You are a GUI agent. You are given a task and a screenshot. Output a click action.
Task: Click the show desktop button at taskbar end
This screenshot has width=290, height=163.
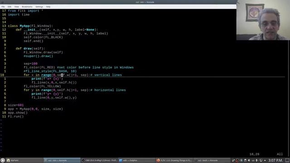287,160
